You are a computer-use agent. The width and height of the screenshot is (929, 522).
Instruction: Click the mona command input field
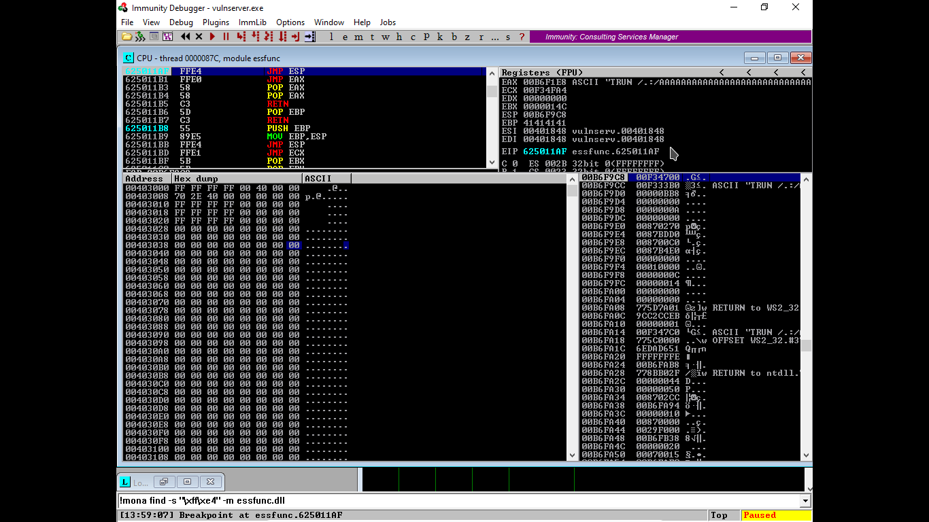pos(459,501)
